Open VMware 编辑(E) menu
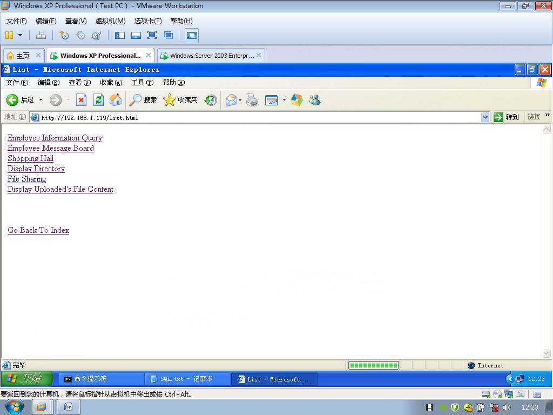The width and height of the screenshot is (553, 415). click(x=46, y=21)
